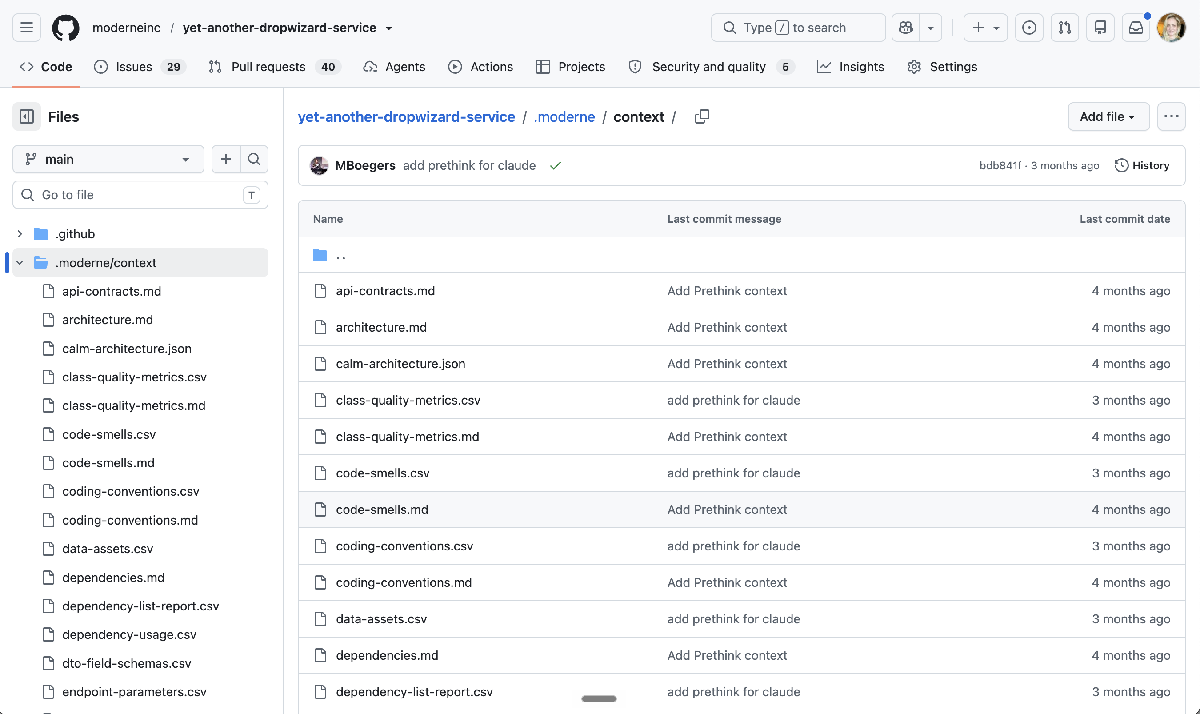The image size is (1200, 714).
Task: Open Copilot chat icon in header
Action: tap(906, 28)
